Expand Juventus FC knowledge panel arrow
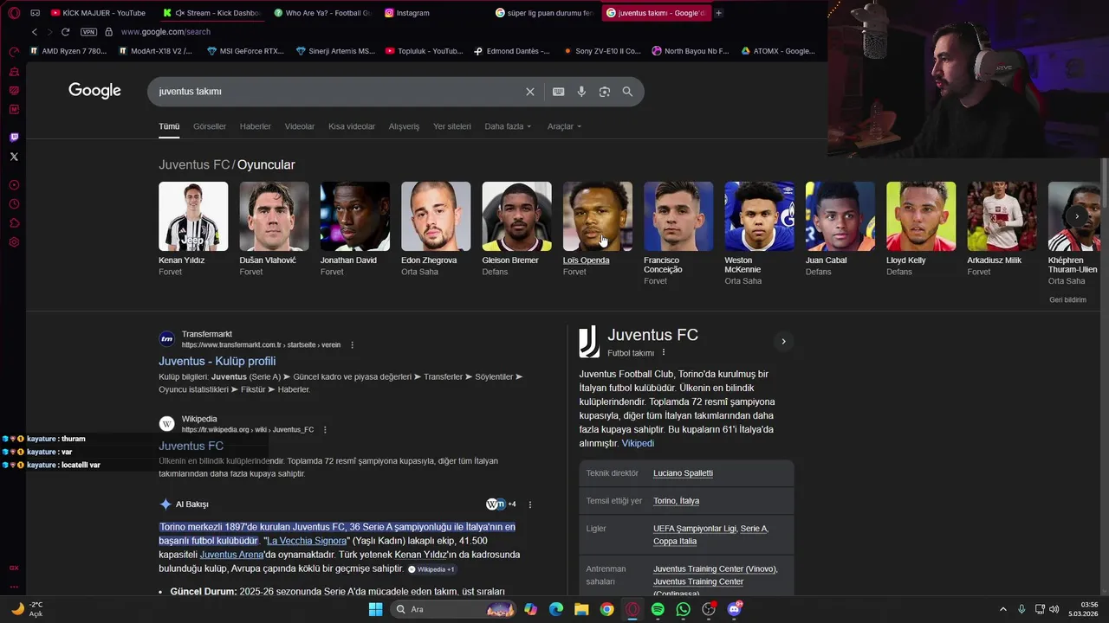The height and width of the screenshot is (623, 1109). coord(783,342)
